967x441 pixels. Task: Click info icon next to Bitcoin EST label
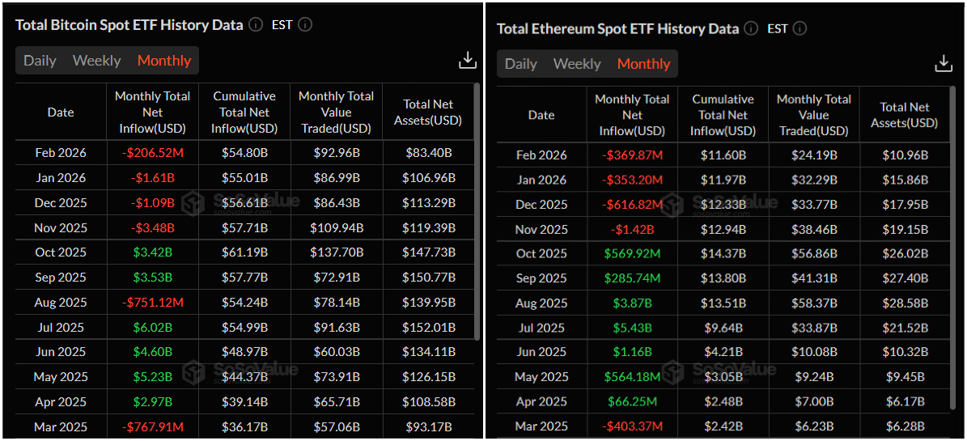305,25
